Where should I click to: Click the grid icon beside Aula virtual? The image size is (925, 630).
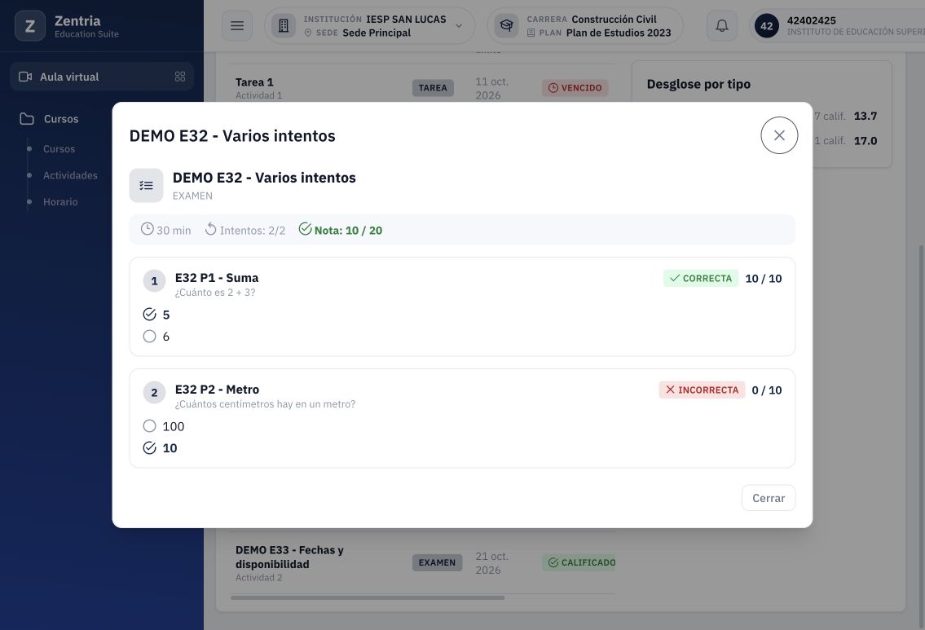pos(180,77)
